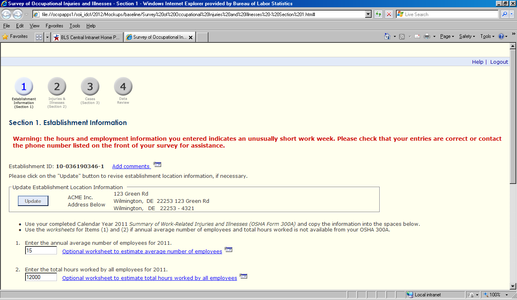Click the browser Refresh icon
The width and height of the screenshot is (517, 300).
click(378, 14)
